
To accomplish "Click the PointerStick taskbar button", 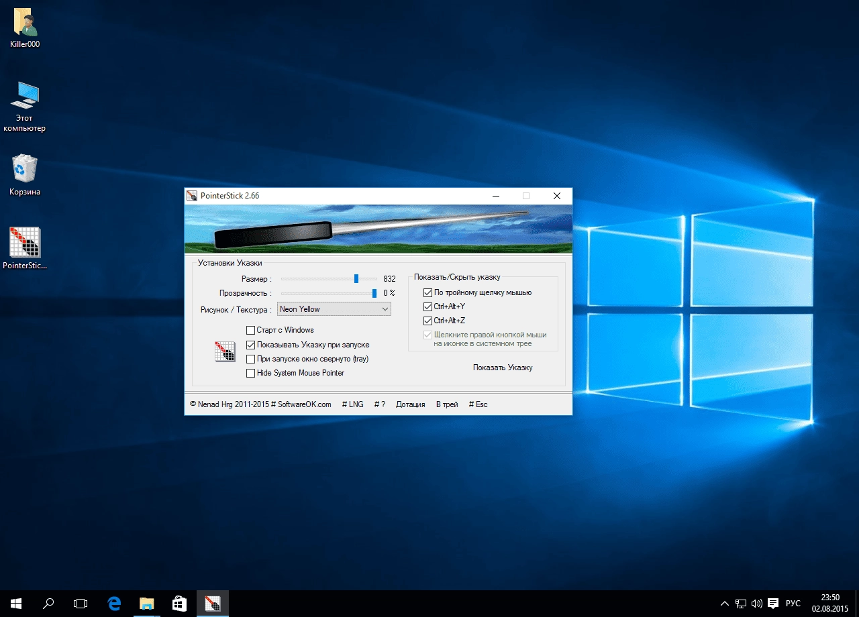I will coord(212,604).
